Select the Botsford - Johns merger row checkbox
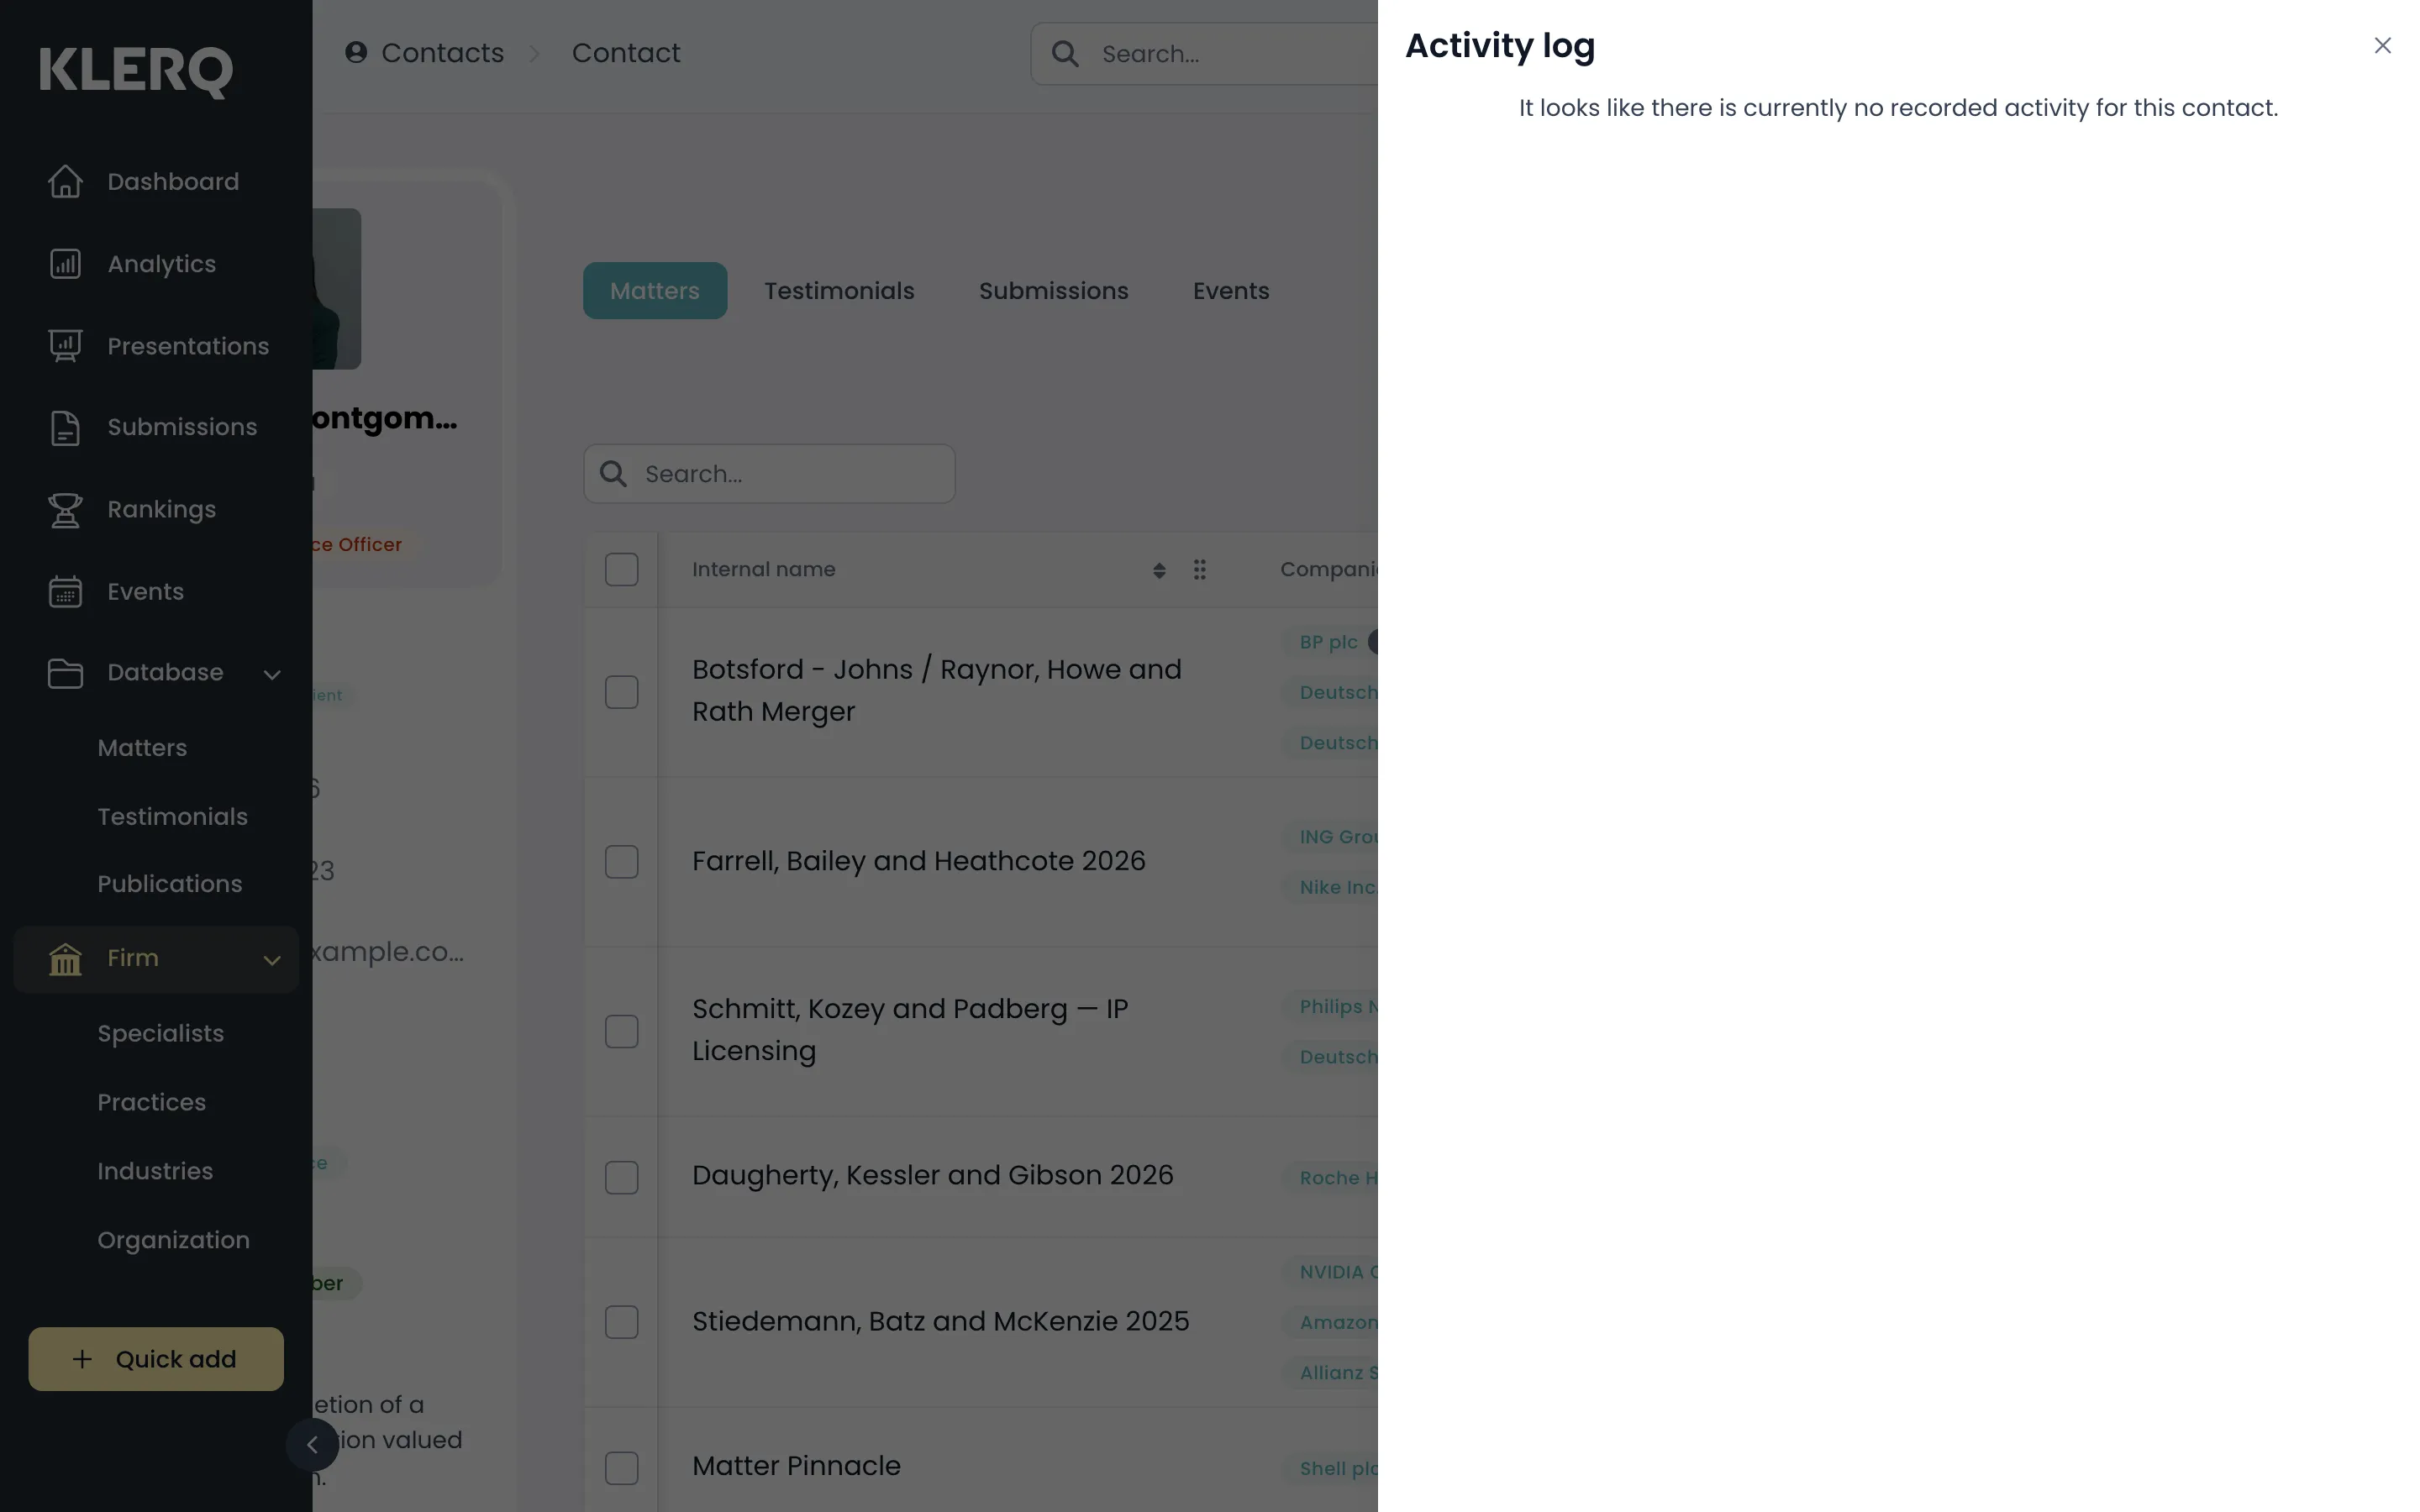 click(x=621, y=692)
